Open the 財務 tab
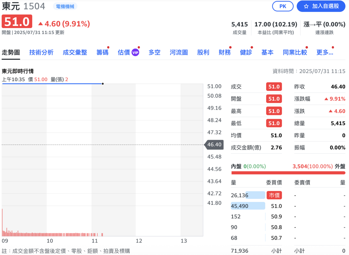Screen dimensions: 349x255 225,52
